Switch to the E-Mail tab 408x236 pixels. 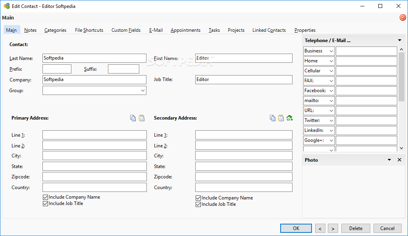click(156, 30)
